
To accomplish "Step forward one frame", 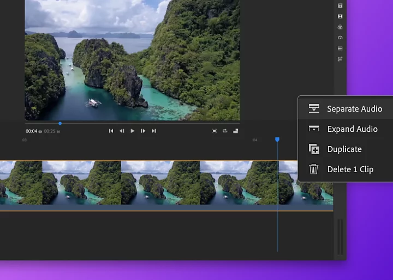I will (x=143, y=131).
